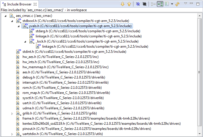Collapse the stdbool.h node
The height and width of the screenshot is (137, 203).
12,21
